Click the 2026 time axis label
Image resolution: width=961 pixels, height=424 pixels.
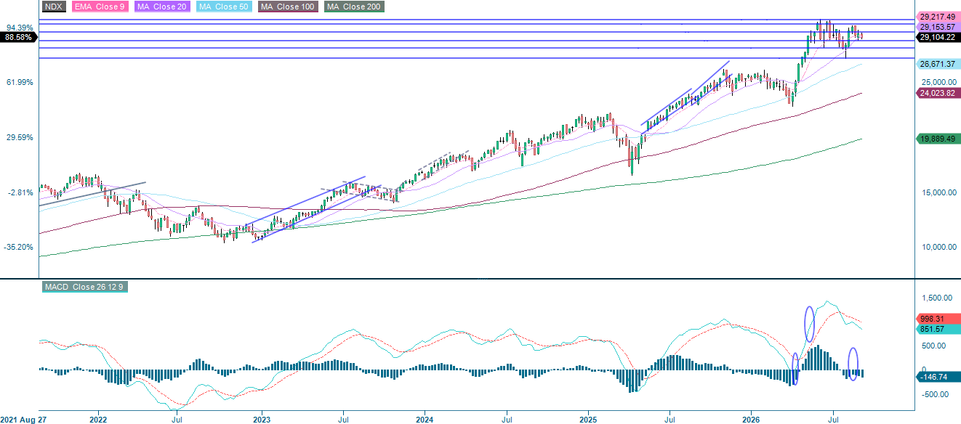[752, 419]
